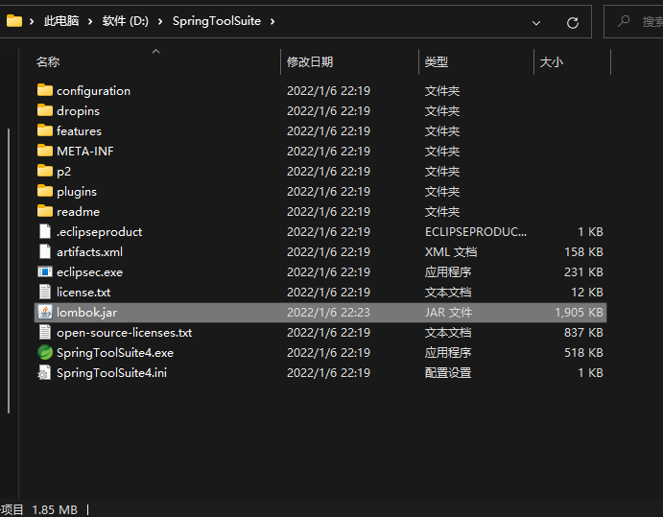The width and height of the screenshot is (663, 517).
Task: Click the navigation pane vertical scrollbar
Action: pyautogui.click(x=9, y=270)
